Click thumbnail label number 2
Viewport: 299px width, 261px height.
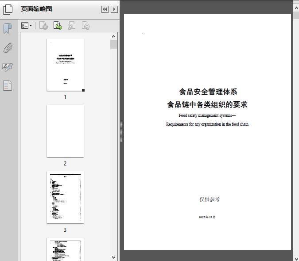65,164
